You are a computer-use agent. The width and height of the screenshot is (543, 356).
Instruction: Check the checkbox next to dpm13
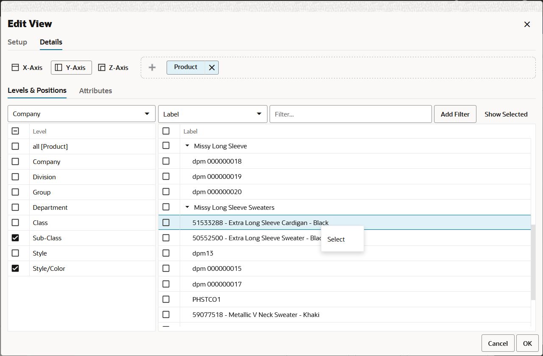point(166,253)
